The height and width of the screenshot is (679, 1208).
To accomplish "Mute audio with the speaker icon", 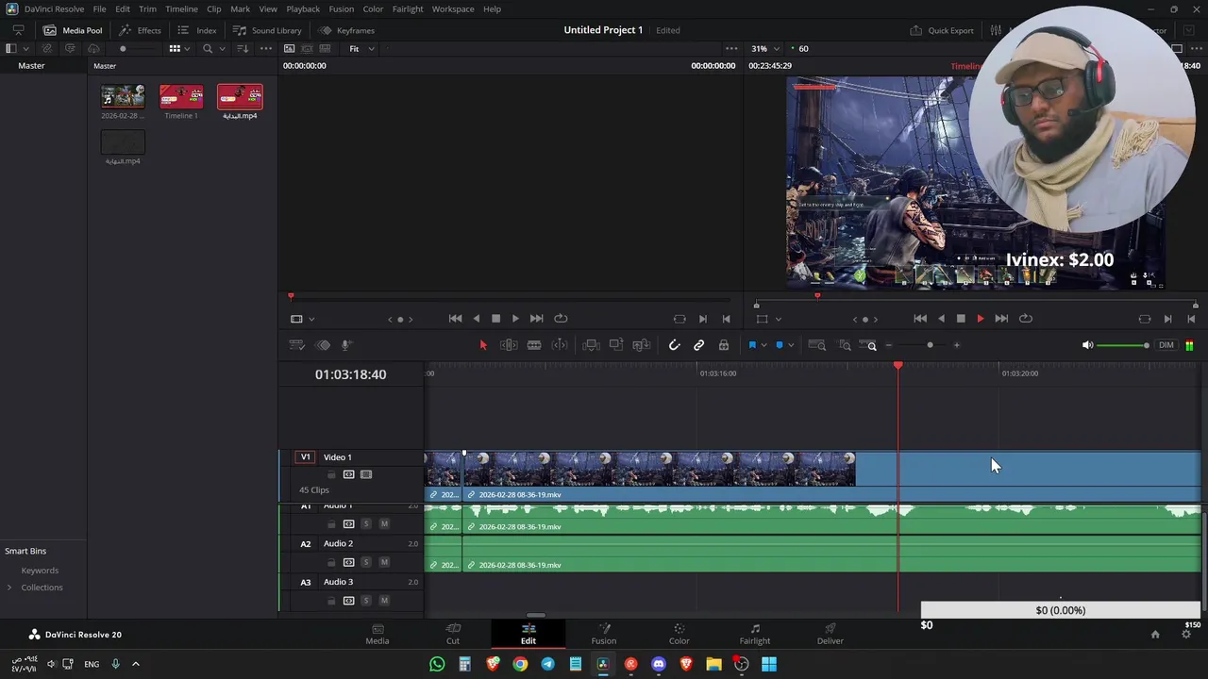I will coord(1087,345).
